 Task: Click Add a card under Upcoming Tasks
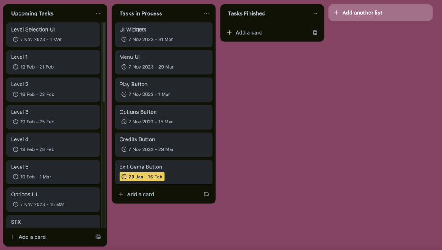click(32, 237)
